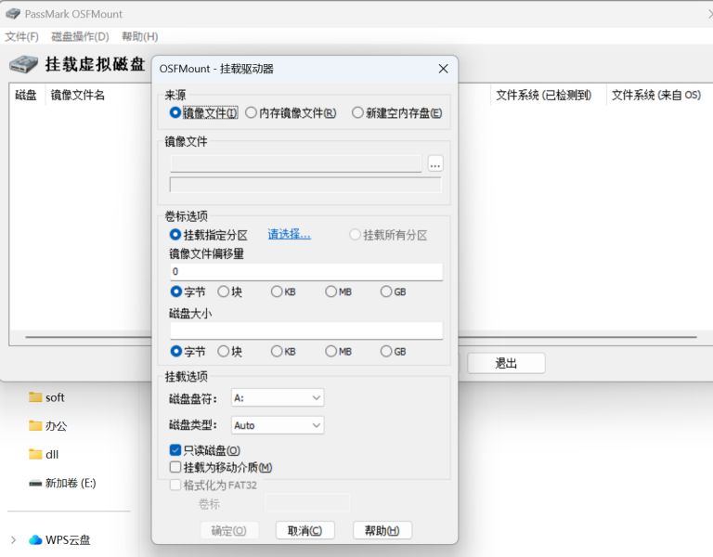Screen dimensions: 713x557
Task: Click the 磁盘 column header
Action: (26, 95)
